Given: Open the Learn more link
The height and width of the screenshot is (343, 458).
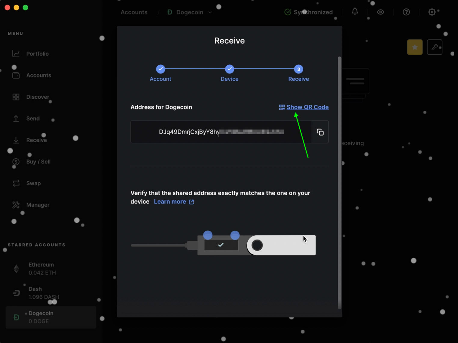Looking at the screenshot, I should (x=170, y=202).
